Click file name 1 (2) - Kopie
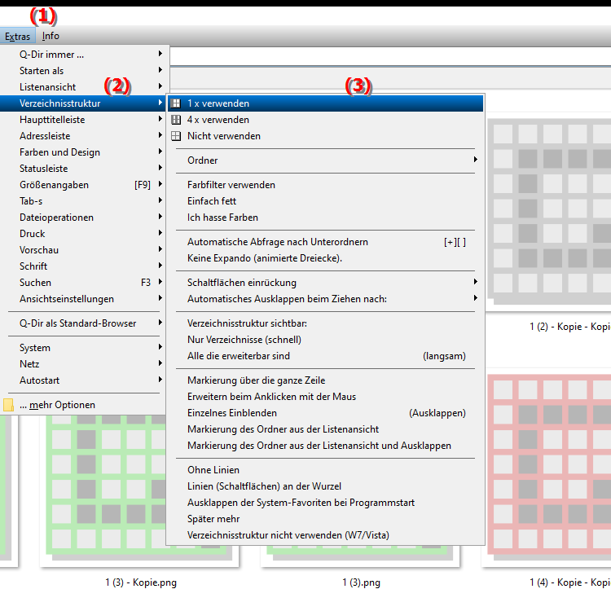The height and width of the screenshot is (611, 611). pos(570,327)
